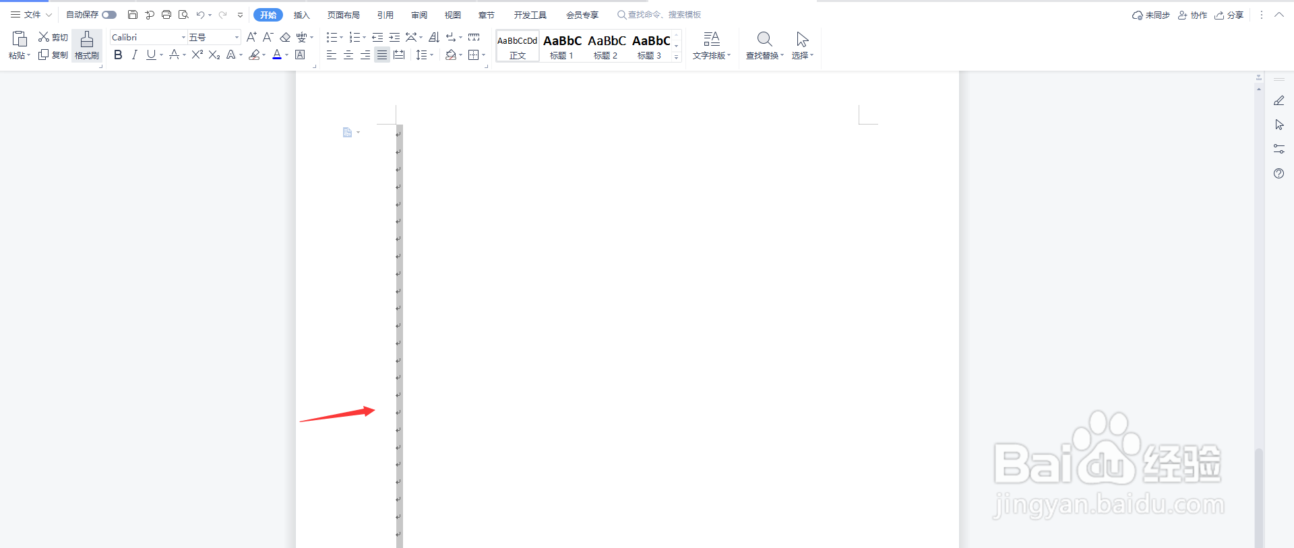Toggle underline formatting

(151, 55)
